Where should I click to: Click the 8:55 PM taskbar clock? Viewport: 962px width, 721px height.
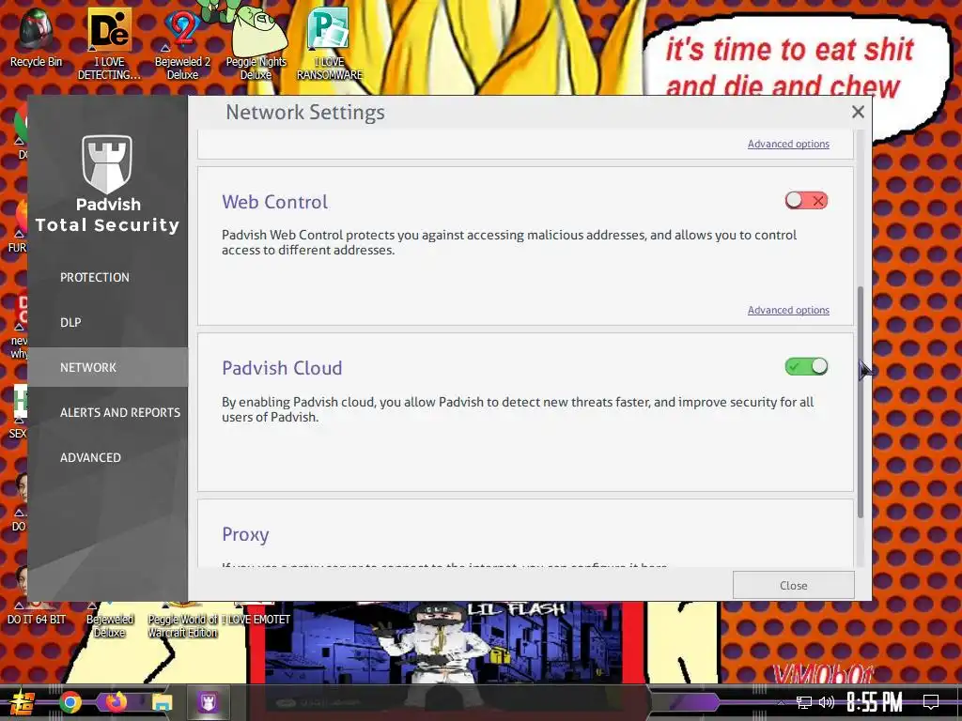pyautogui.click(x=875, y=702)
